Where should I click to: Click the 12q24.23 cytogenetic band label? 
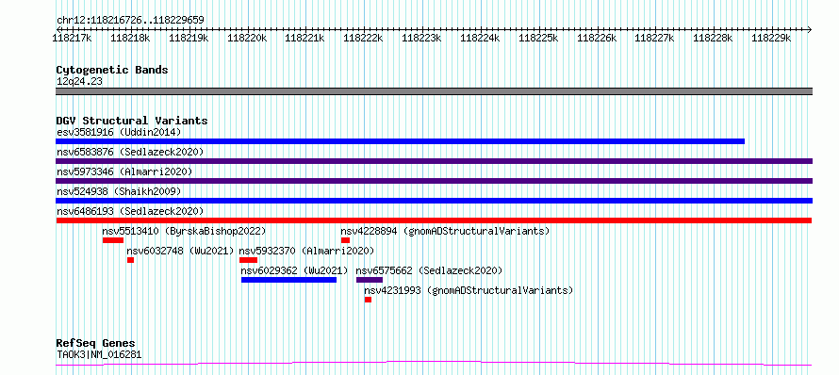pyautogui.click(x=79, y=82)
